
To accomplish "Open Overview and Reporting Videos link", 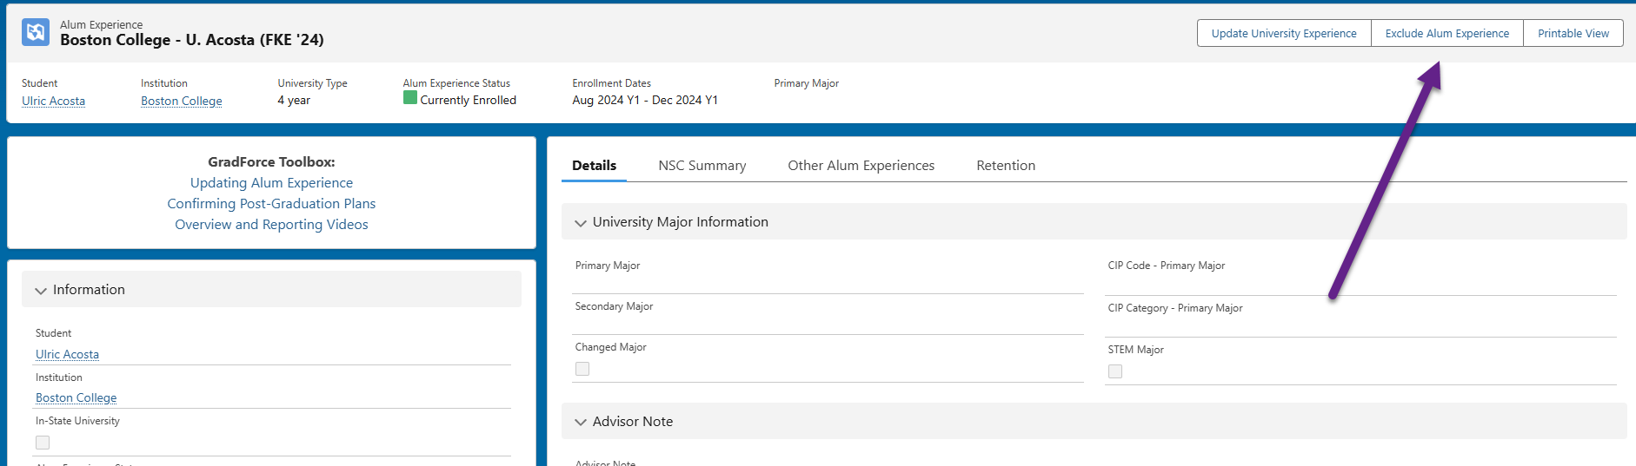I will click(x=271, y=225).
